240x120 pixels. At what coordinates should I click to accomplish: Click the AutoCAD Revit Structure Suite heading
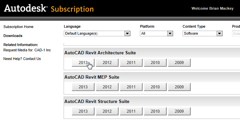[97, 102]
